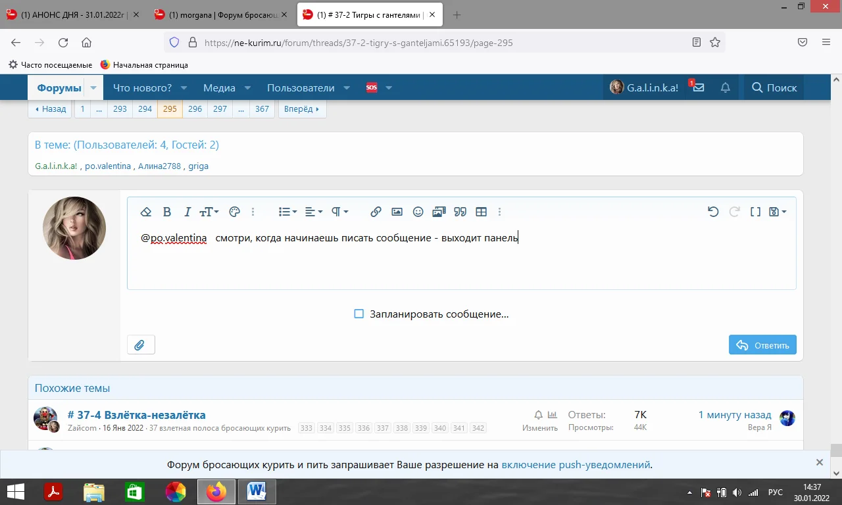842x505 pixels.
Task: Open a new browser tab
Action: (x=457, y=14)
